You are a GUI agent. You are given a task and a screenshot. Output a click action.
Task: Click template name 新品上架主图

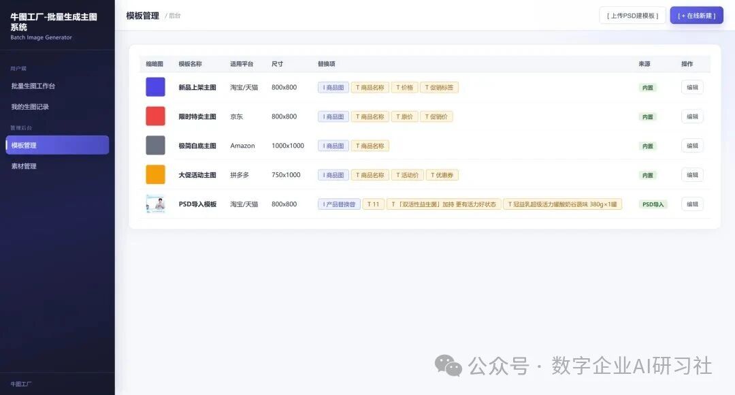click(197, 87)
